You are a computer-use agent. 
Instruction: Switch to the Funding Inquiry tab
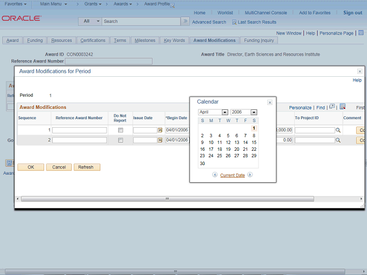coord(259,41)
